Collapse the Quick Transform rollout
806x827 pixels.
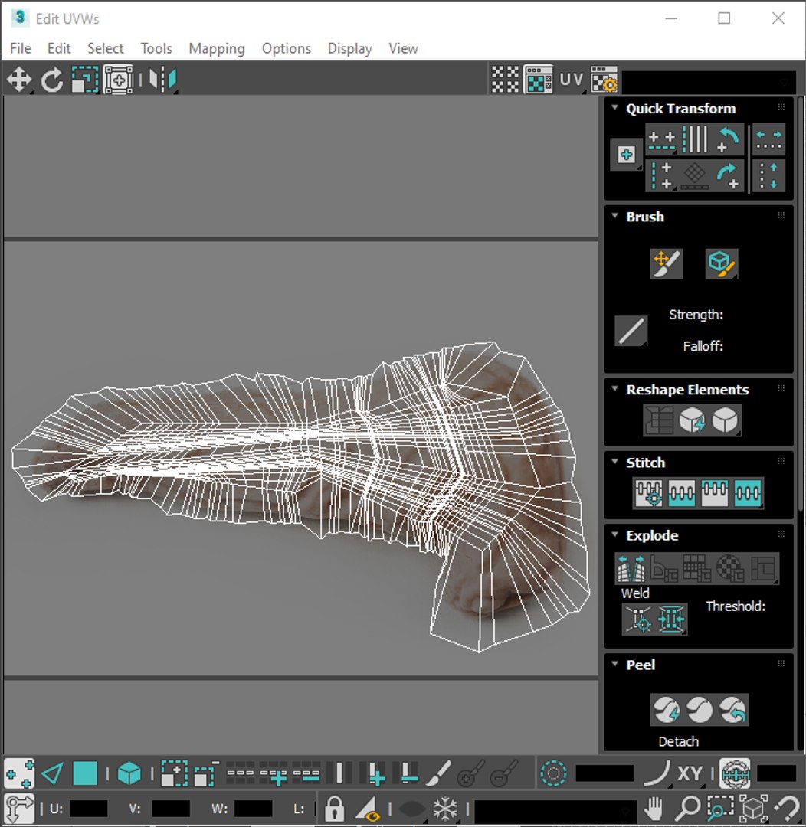pos(615,108)
